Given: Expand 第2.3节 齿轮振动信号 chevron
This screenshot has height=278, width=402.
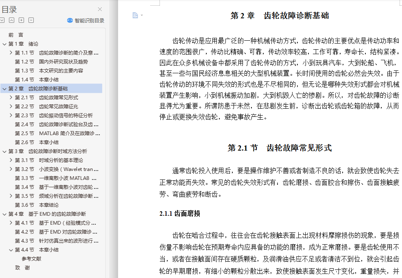Looking at the screenshot, I should (x=11, y=116).
